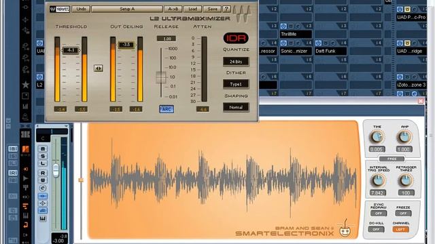
Task: Adjust the Threshold slider handle at -6.1
Action: point(71,50)
